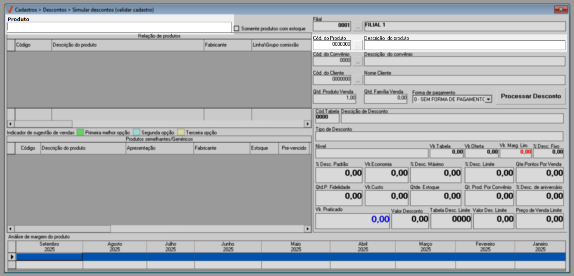This screenshot has height=276, width=574.
Task: Enable Somente produtos com estoque checkbox
Action: point(236,29)
